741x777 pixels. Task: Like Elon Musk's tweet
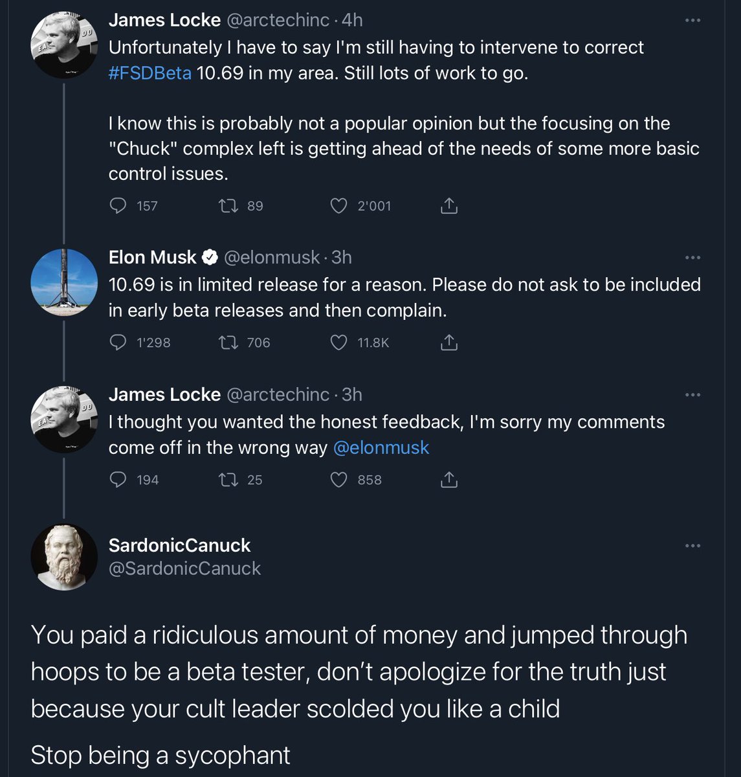point(338,343)
